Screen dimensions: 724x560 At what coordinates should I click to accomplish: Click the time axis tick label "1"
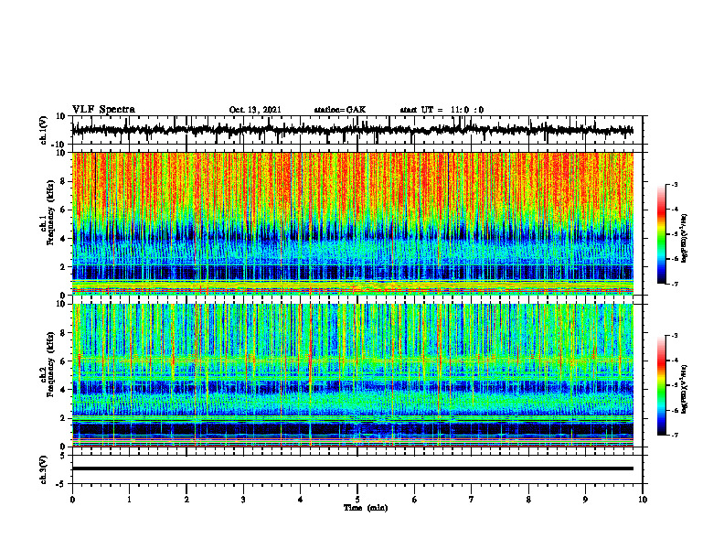click(x=129, y=500)
